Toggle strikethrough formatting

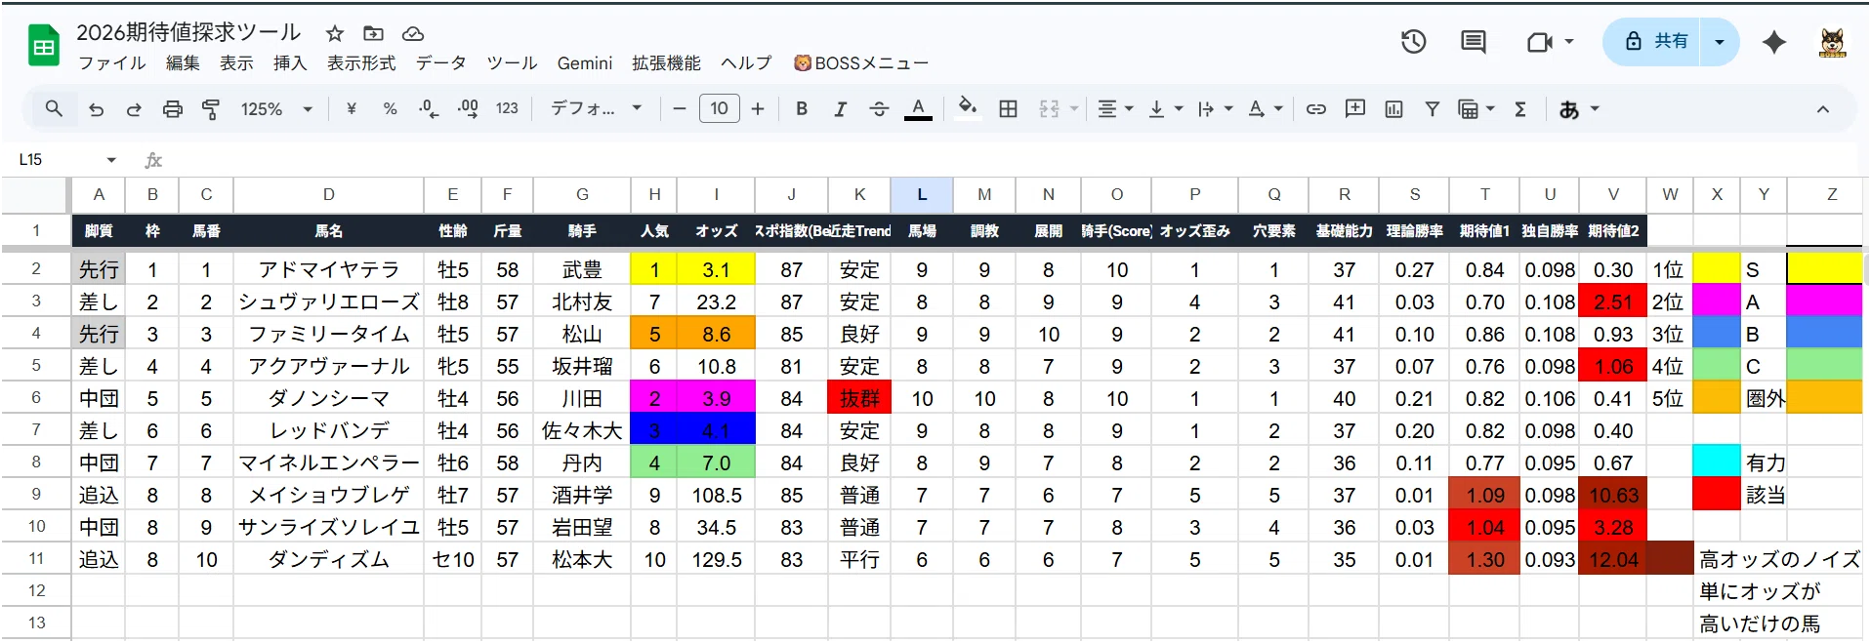(879, 109)
